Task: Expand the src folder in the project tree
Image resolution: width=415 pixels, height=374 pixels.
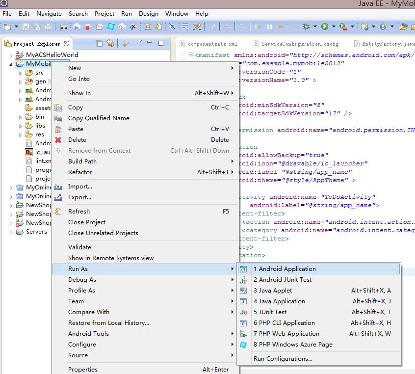Action: [20, 73]
